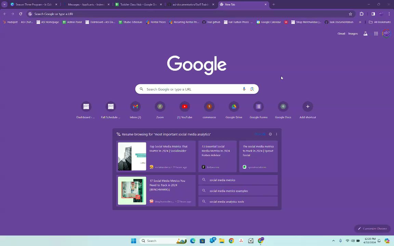Search for "social media metrics examples" suggestion

pyautogui.click(x=238, y=191)
